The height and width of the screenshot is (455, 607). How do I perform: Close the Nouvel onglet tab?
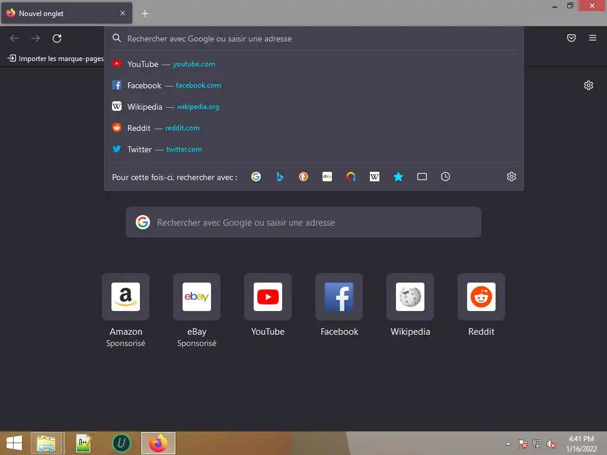click(x=123, y=13)
